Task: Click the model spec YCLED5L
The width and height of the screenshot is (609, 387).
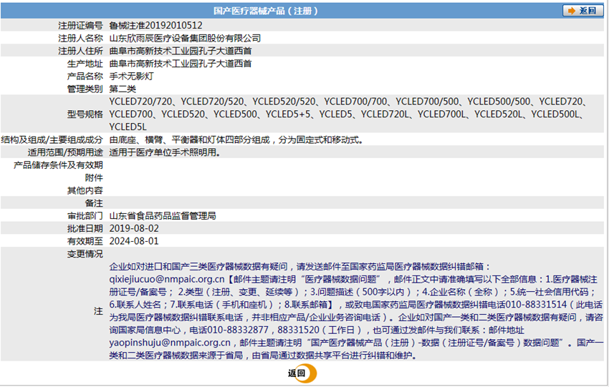Action: [x=128, y=127]
